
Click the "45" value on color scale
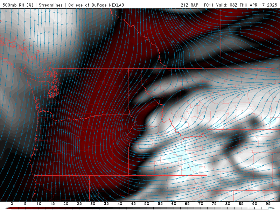tap(133, 204)
